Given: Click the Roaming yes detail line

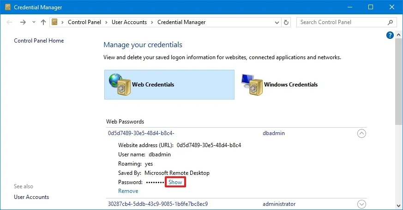Looking at the screenshot, I should point(135,164).
